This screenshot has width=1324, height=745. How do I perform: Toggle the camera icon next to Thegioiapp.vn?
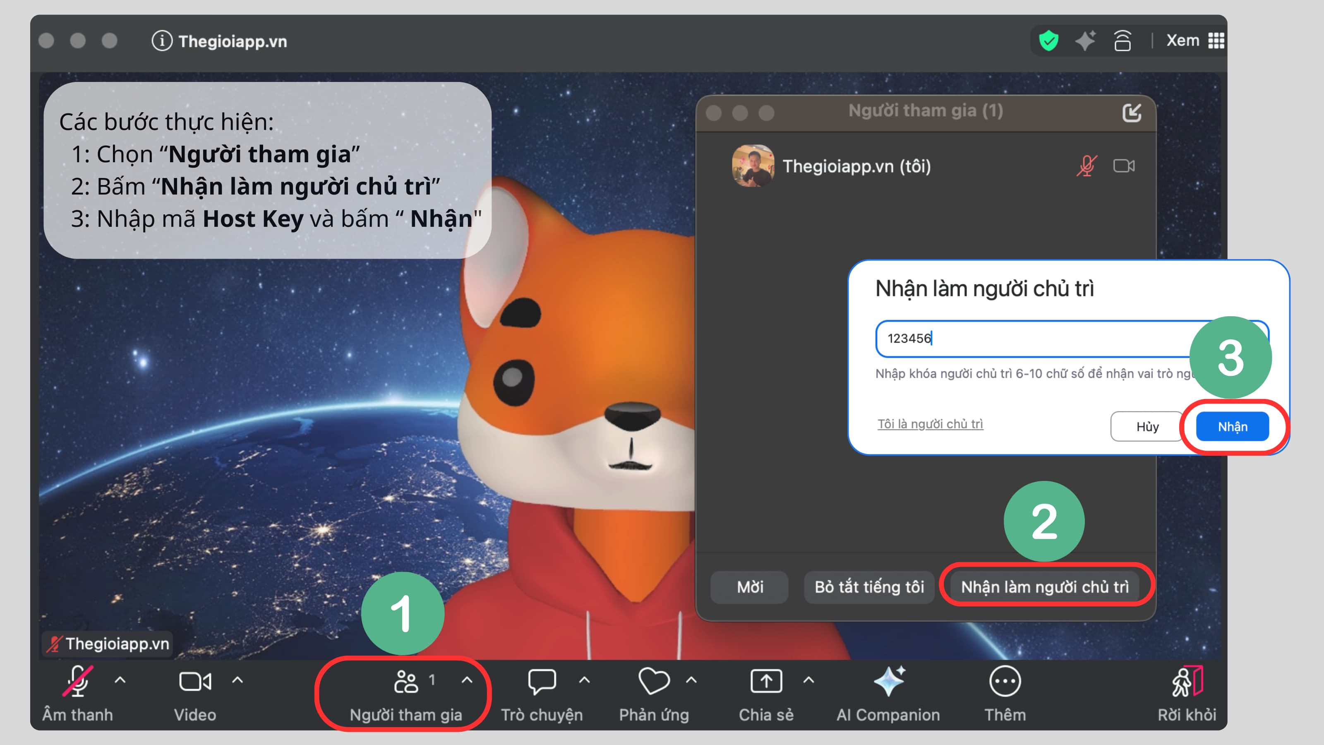coord(1124,165)
